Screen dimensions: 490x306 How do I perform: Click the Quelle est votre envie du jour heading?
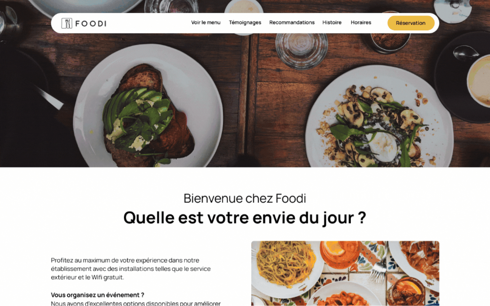(245, 218)
